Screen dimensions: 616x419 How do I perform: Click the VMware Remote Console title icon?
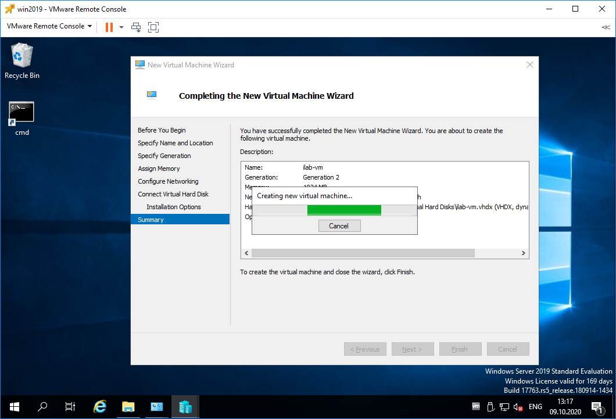tap(9, 9)
